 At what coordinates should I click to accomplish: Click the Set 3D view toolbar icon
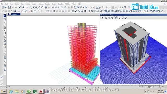point(53,7)
